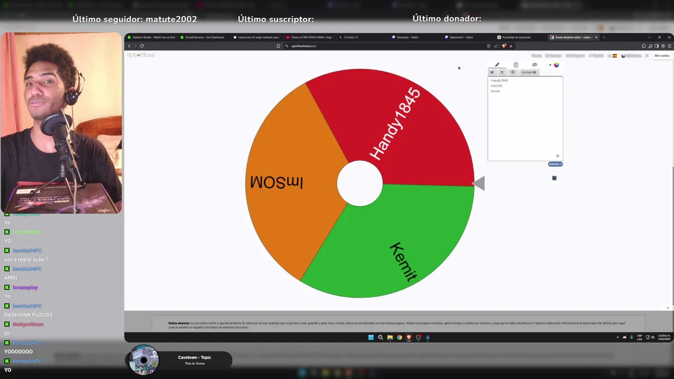Select the pencil edit entries tab
This screenshot has width=674, height=379.
[497, 65]
